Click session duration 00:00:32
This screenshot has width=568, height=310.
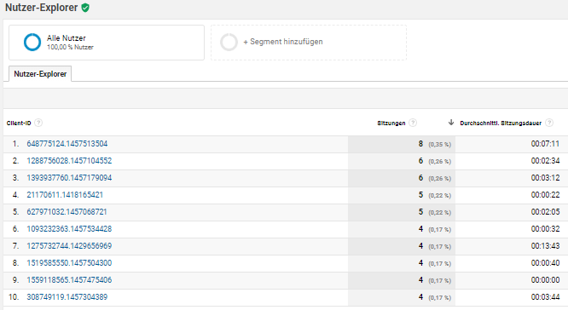545,228
